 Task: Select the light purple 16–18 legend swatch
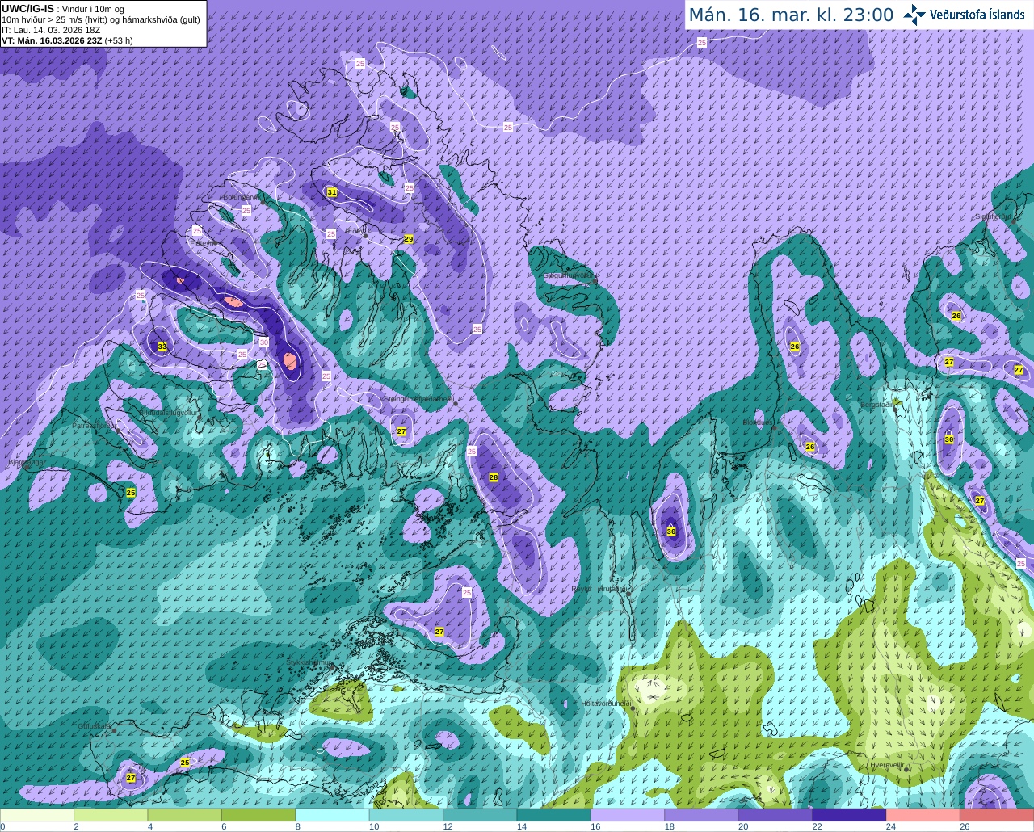click(628, 815)
